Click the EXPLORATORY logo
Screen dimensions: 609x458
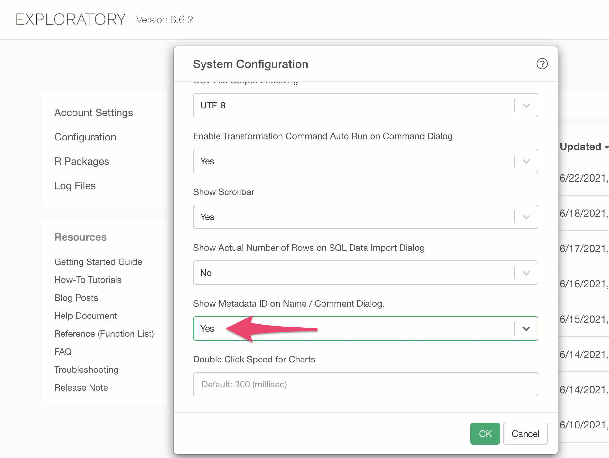71,20
